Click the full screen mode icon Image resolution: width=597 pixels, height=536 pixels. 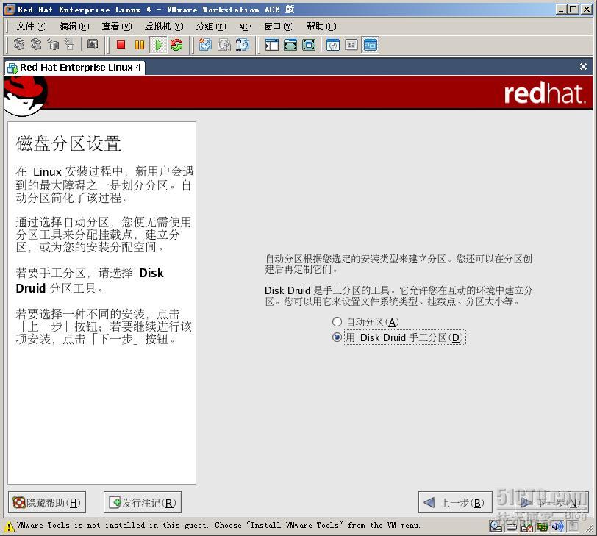click(x=308, y=45)
